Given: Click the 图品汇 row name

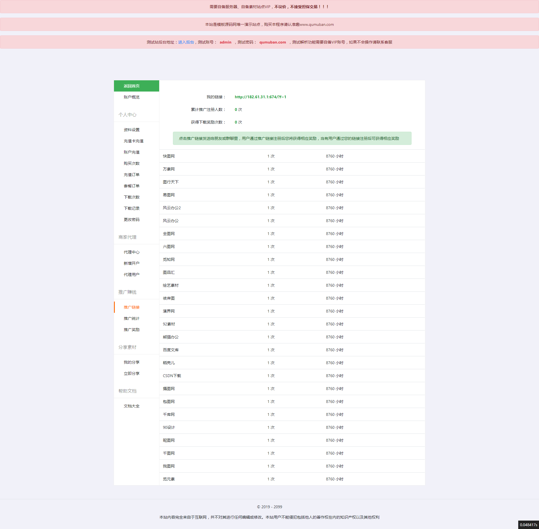Looking at the screenshot, I should 169,272.
